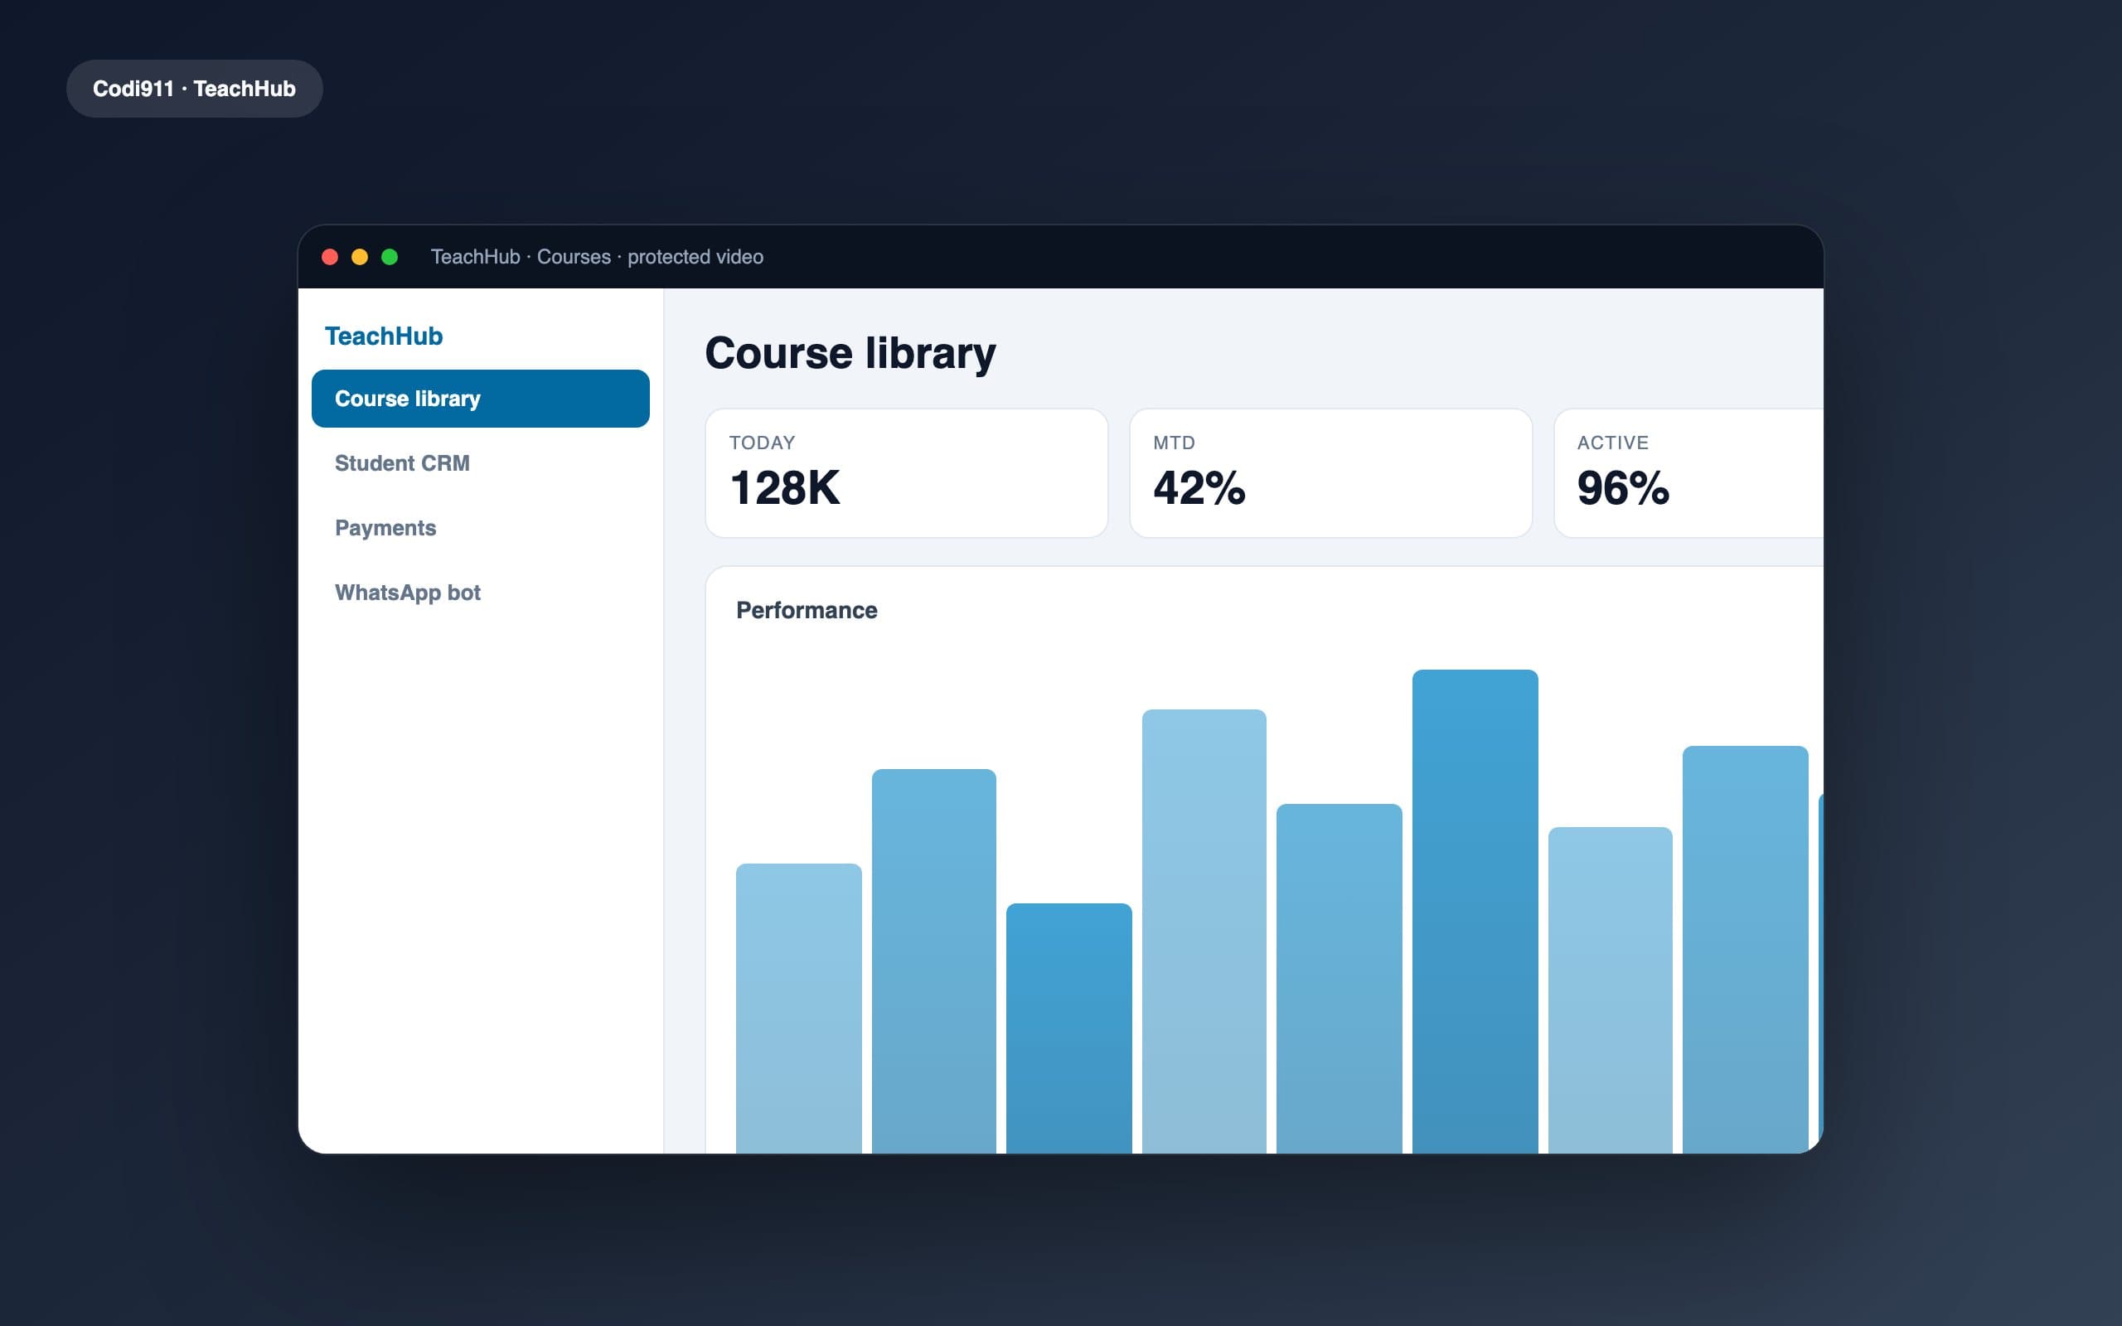The width and height of the screenshot is (2122, 1326).
Task: Click the fourth bar in Performance chart
Action: click(x=1204, y=932)
